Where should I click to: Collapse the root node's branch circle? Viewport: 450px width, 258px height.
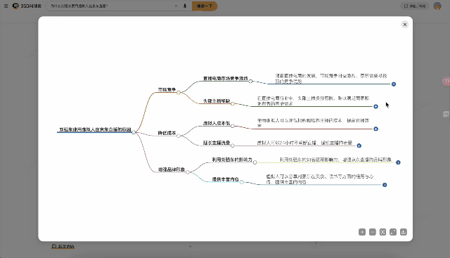coord(134,132)
